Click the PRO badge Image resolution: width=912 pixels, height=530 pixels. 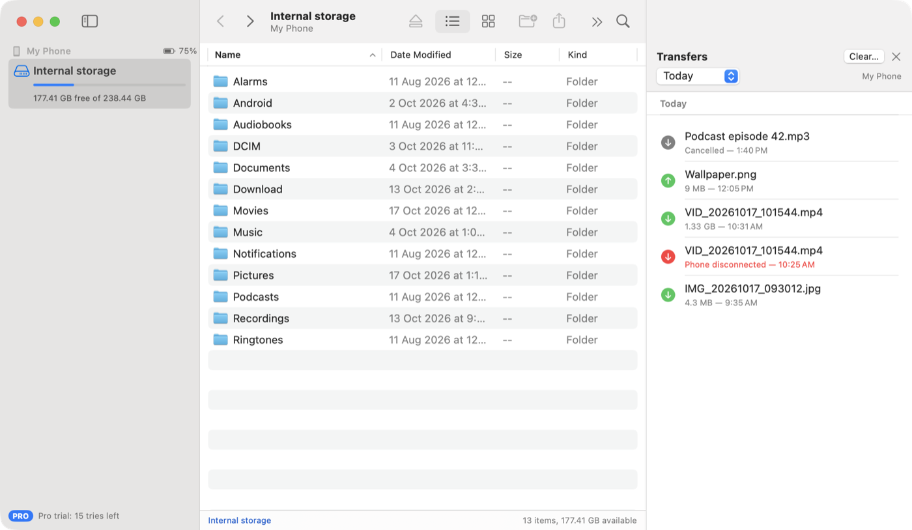20,516
